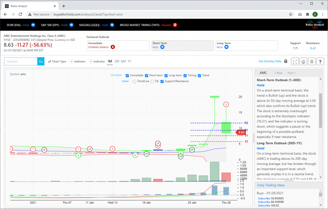Click the S sell marker on Thu 28 candle

click(x=226, y=104)
